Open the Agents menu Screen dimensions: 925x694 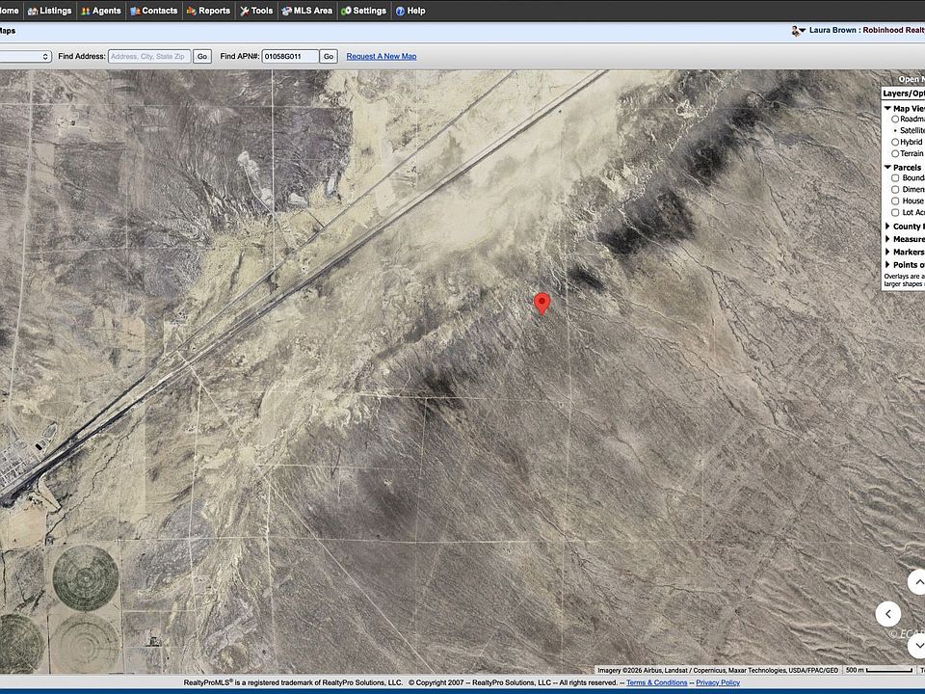[x=101, y=11]
